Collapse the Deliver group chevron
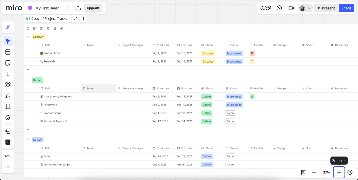 28,140
